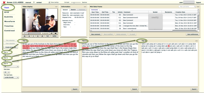Viewport: 204px width, 93px height.
Task: Switch to the Session information tab
Action: (x=73, y=10)
